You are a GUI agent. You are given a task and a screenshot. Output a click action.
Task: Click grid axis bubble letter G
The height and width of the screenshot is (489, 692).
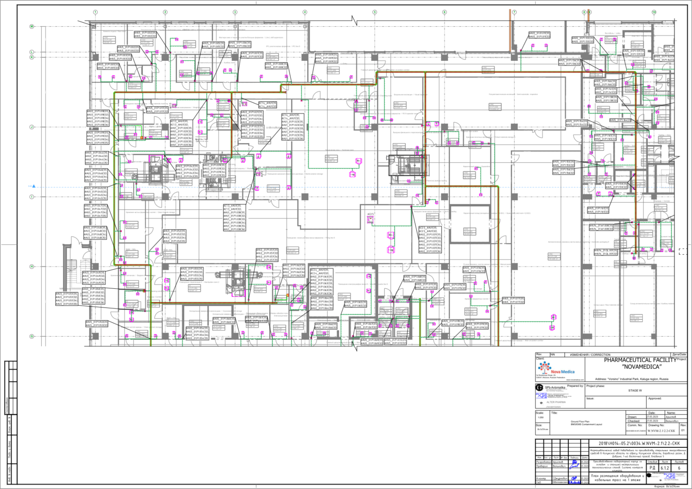(32, 336)
